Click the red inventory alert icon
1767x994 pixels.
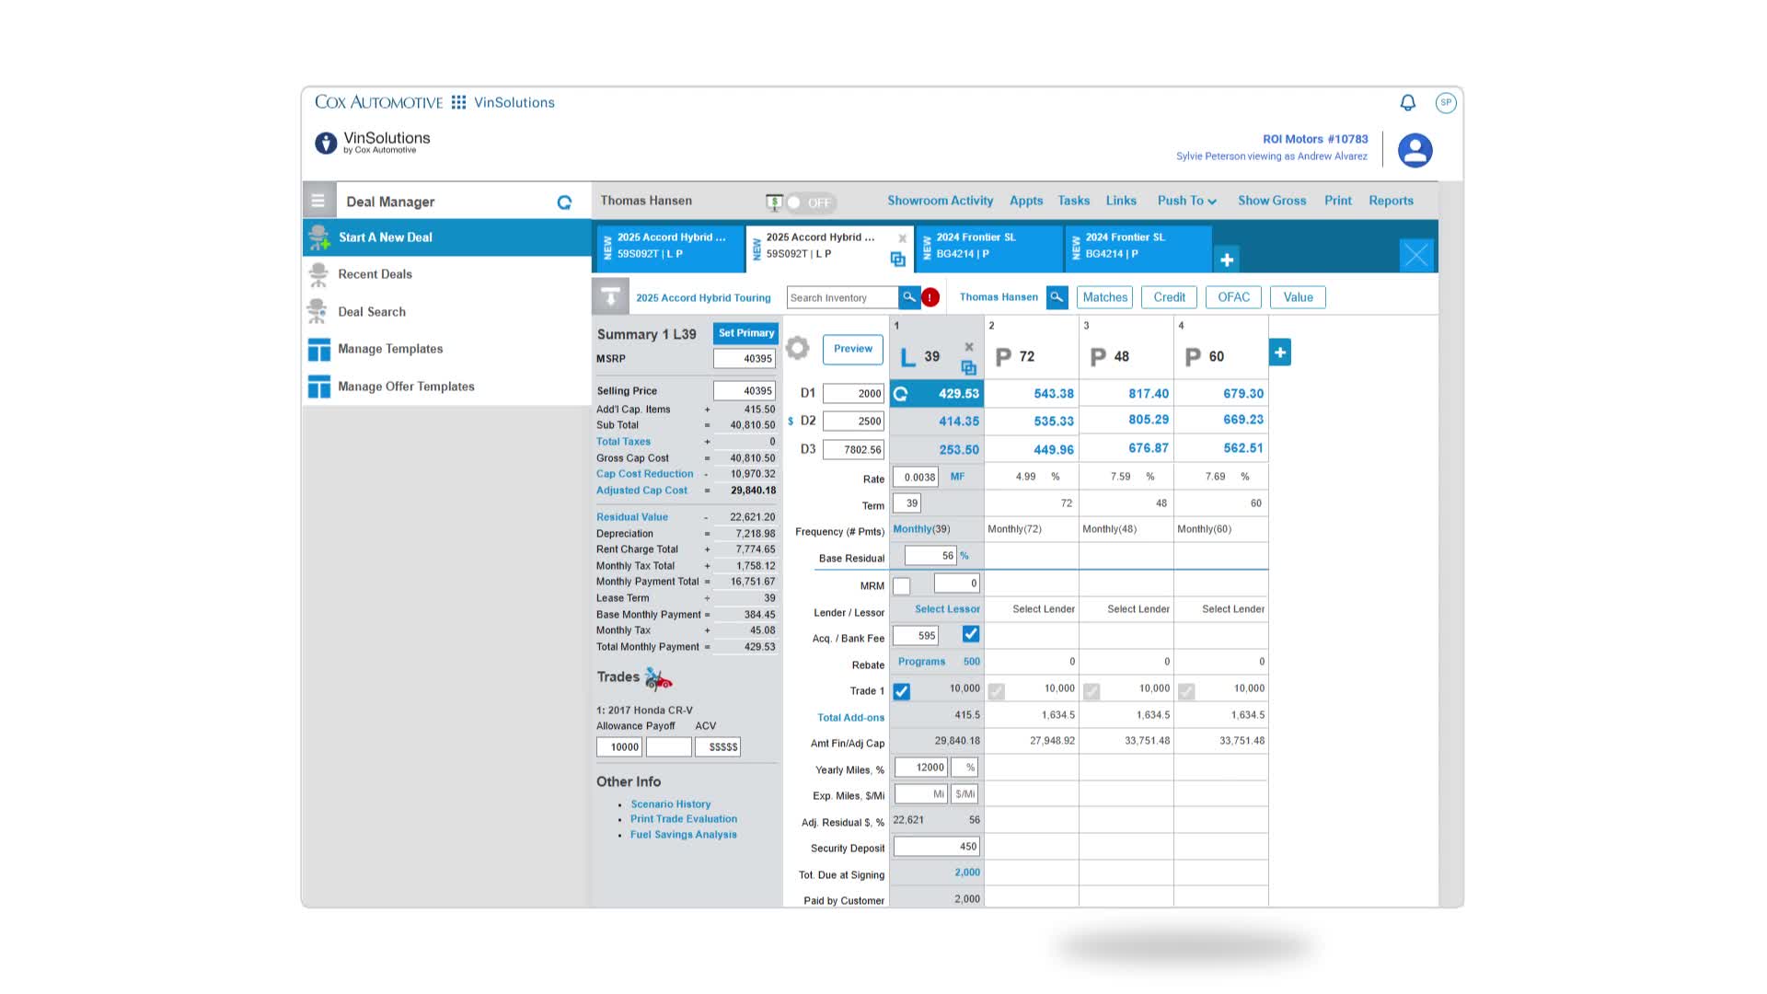(x=930, y=297)
